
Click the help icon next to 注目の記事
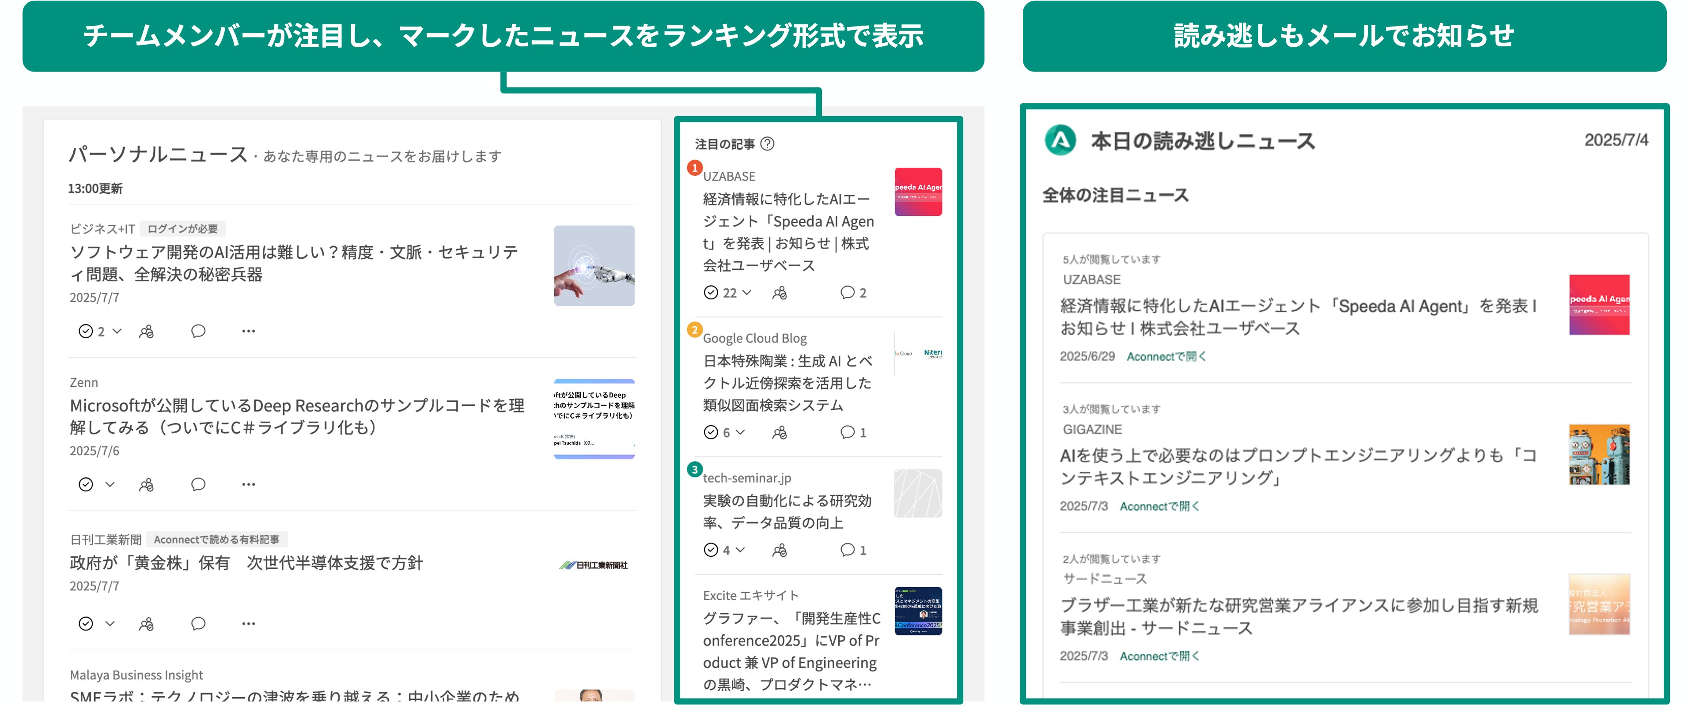coord(767,144)
